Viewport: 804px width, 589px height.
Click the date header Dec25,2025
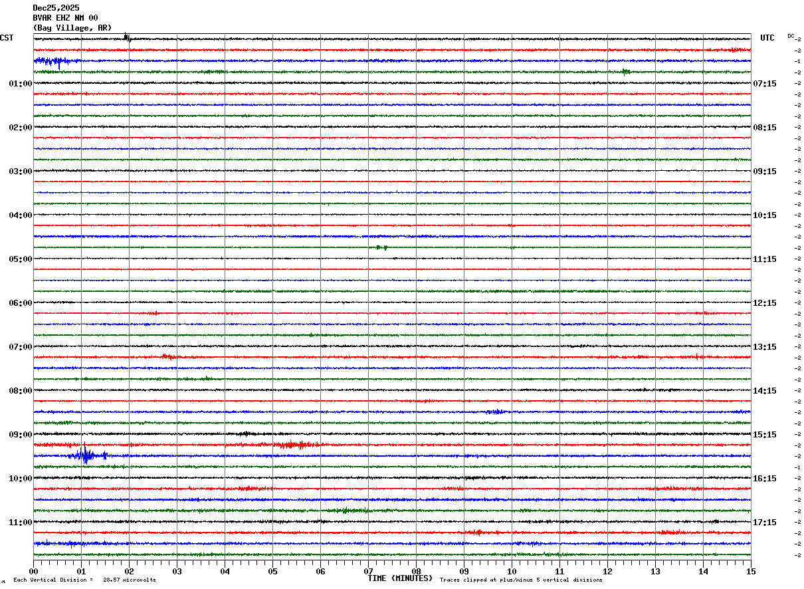[56, 8]
